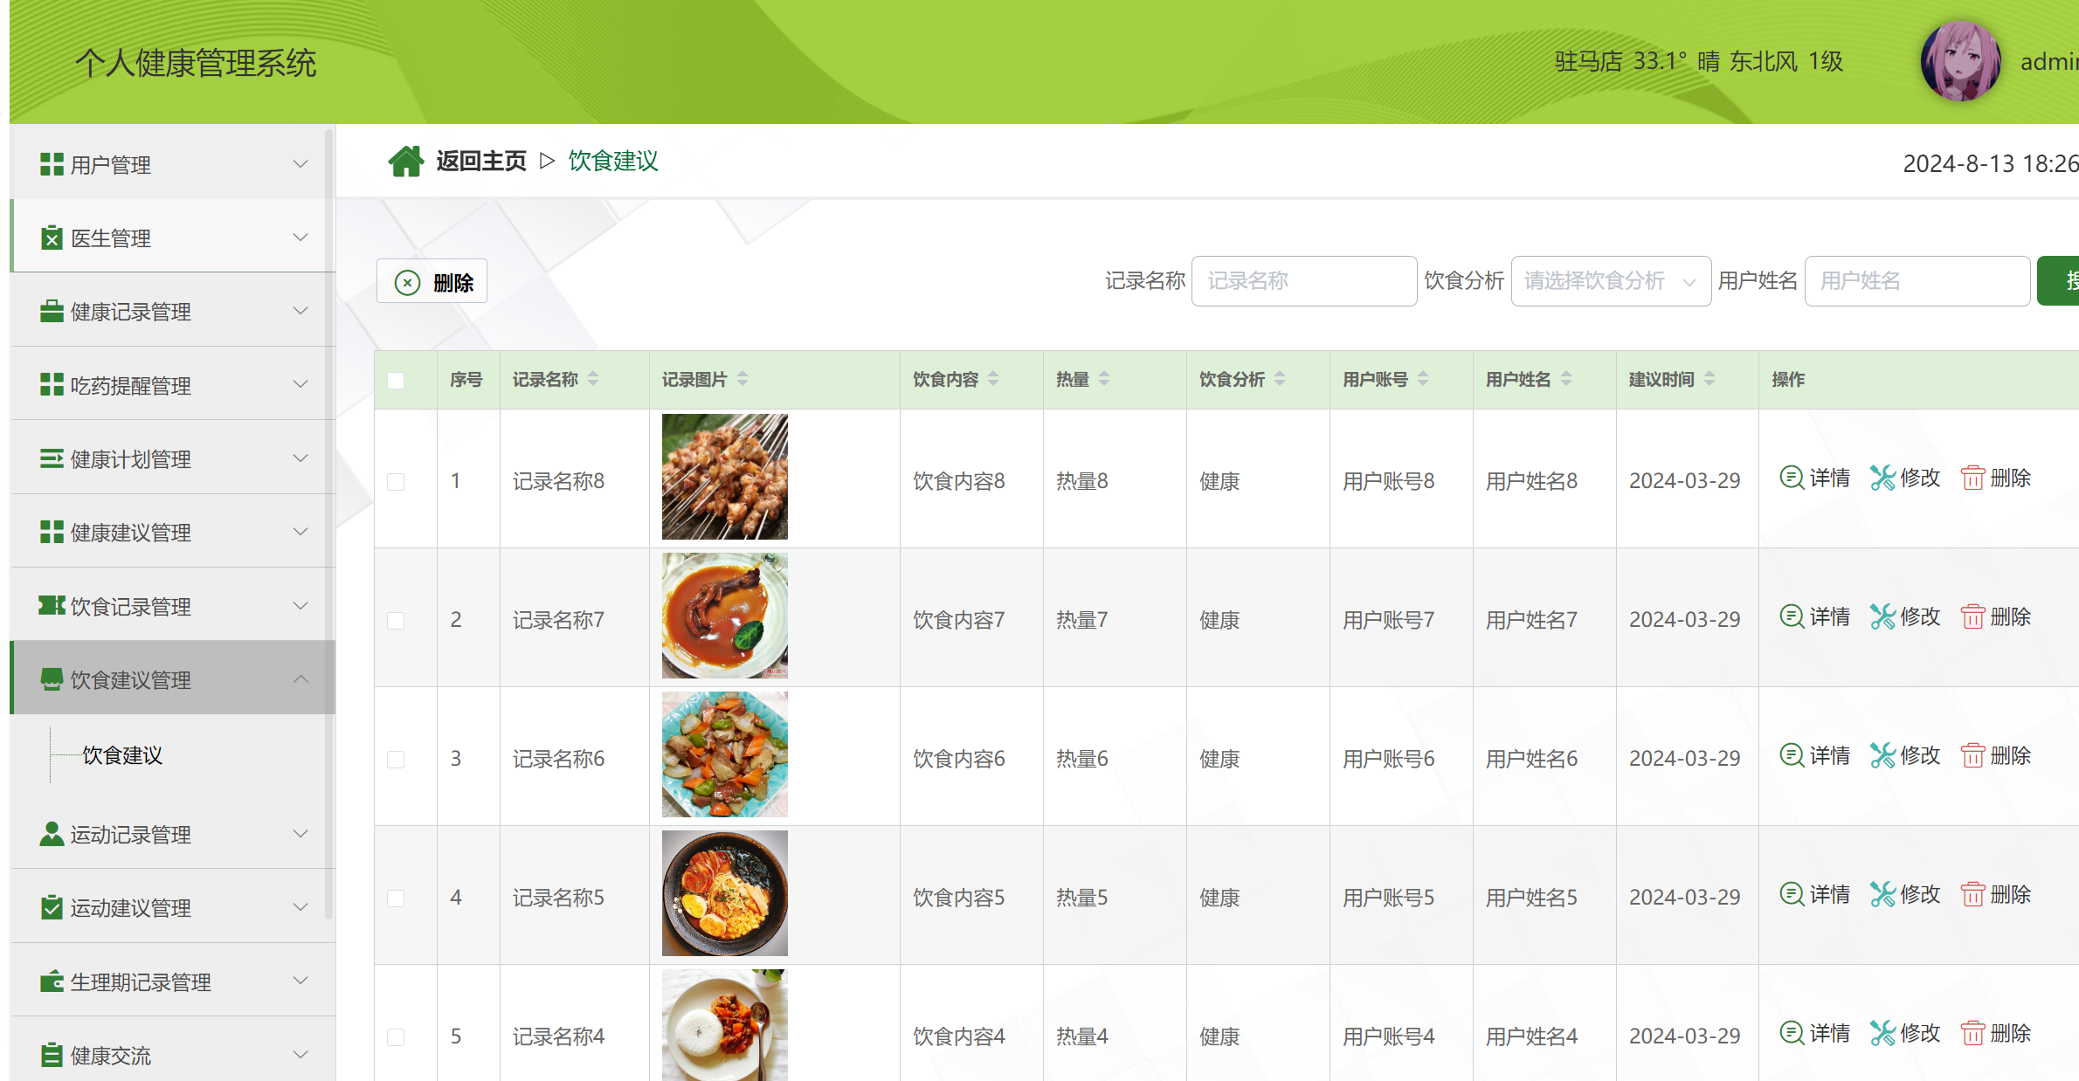Check the select-all checkbox in table header
Viewport: 2079px width, 1081px height.
[397, 380]
